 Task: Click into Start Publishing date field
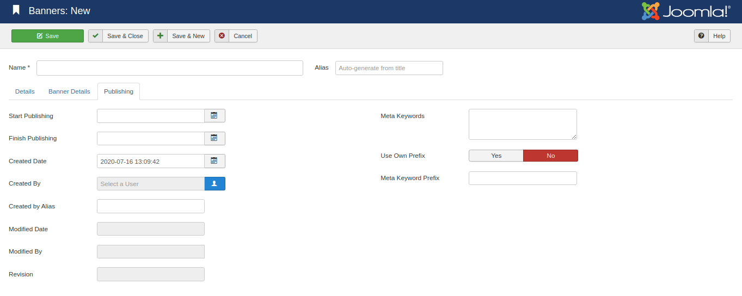click(151, 116)
